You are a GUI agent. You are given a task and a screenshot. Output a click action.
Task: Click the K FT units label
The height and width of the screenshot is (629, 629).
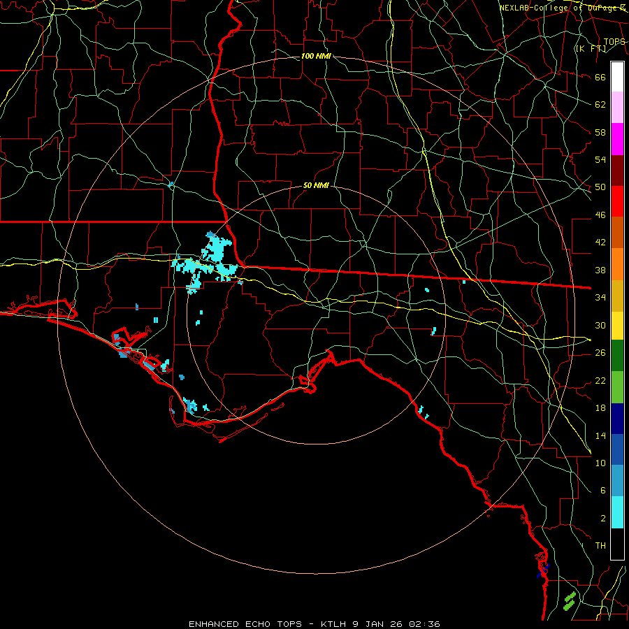click(x=591, y=49)
